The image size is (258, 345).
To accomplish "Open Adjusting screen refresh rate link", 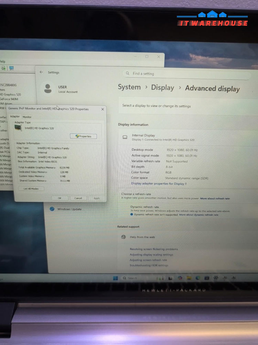I will [x=148, y=260].
